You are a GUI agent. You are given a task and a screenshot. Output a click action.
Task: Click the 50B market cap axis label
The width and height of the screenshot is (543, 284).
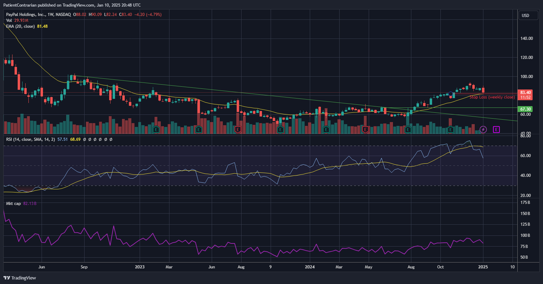[x=524, y=257]
